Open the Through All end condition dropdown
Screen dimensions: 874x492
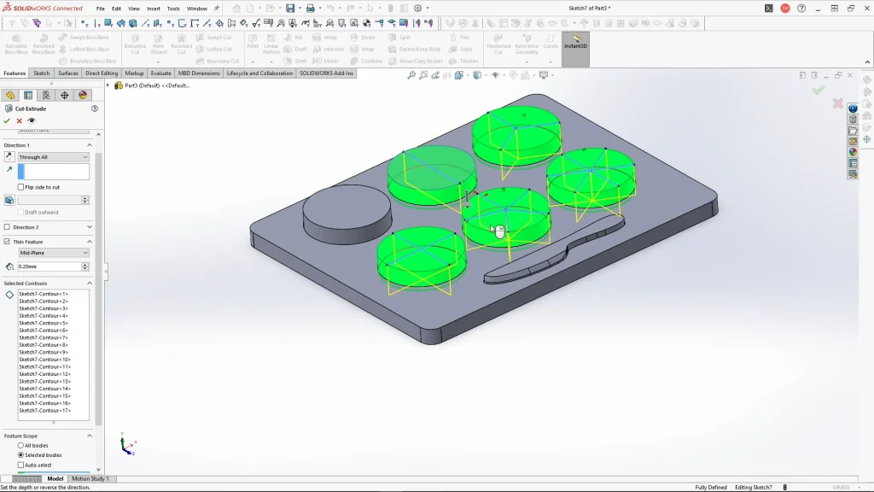coord(54,157)
